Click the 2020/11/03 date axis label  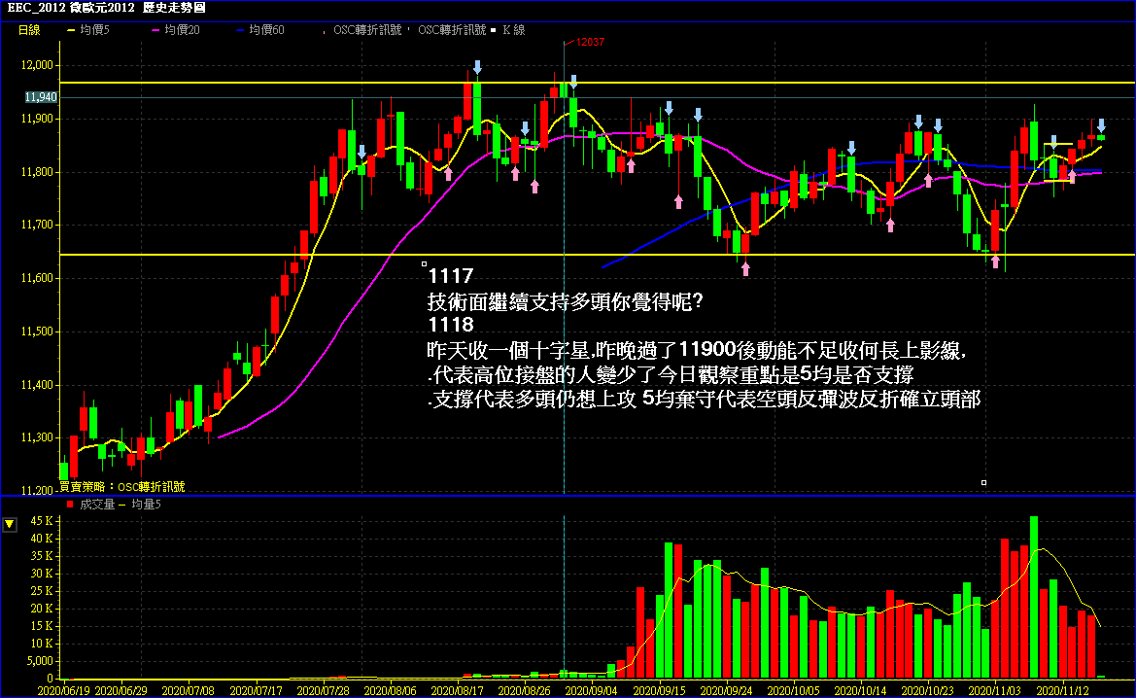pyautogui.click(x=995, y=691)
